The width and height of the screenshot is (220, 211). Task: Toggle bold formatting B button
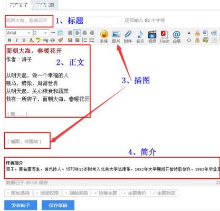pyautogui.click(x=9, y=40)
